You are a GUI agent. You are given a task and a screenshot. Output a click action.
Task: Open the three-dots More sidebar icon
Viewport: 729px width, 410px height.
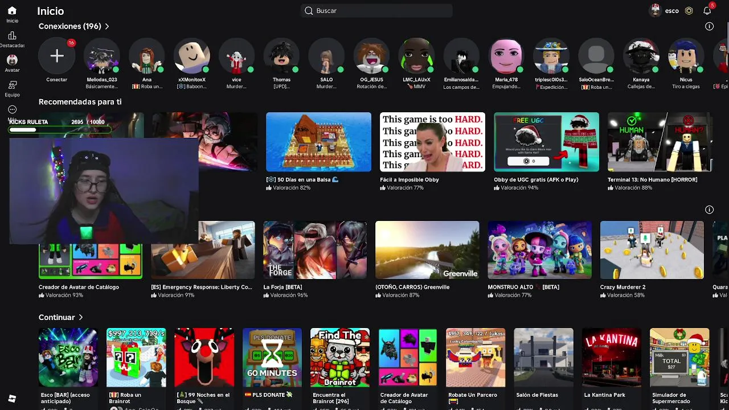pos(12,109)
